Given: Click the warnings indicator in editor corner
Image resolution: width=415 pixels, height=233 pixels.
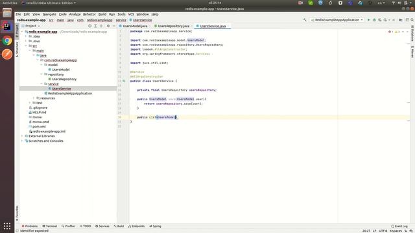Looking at the screenshot, I should [397, 32].
